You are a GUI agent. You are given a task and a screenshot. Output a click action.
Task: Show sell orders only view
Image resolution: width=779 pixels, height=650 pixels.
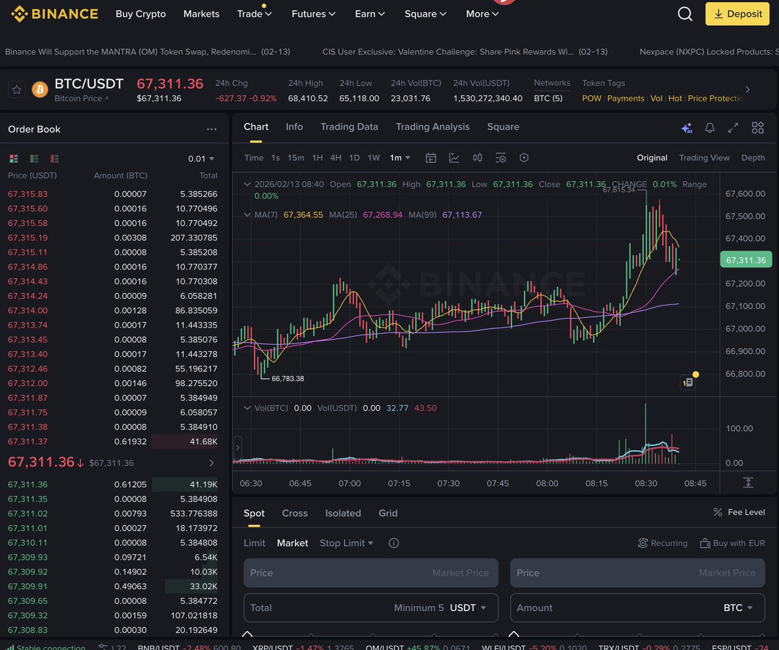(55, 158)
